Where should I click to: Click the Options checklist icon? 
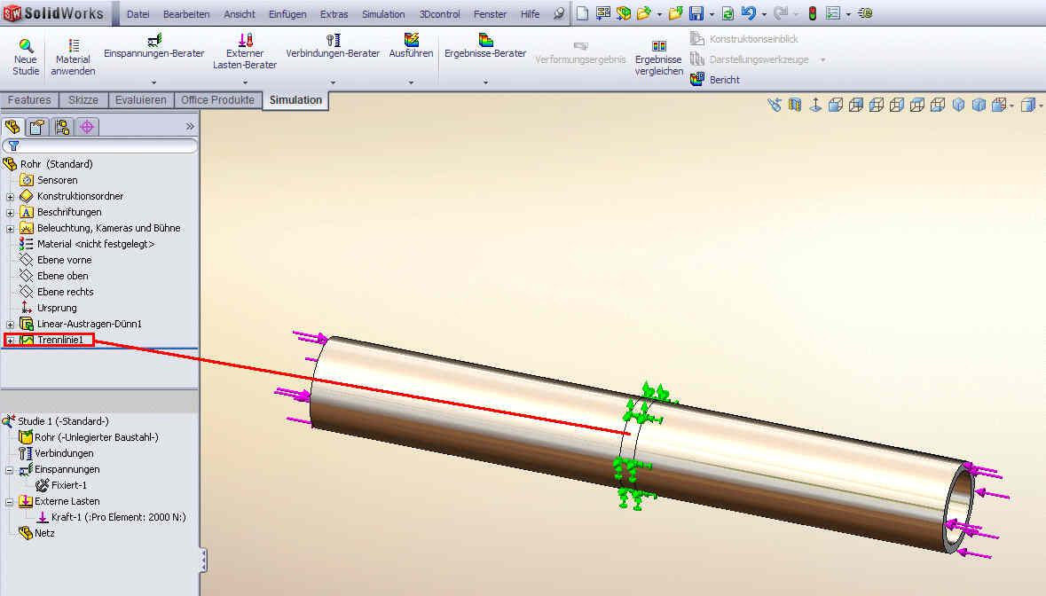tap(833, 13)
